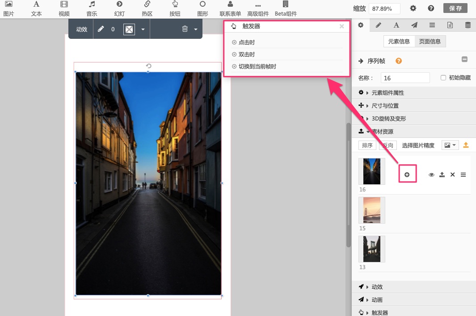Click the orange upload icon in 素材资源

pos(466,145)
